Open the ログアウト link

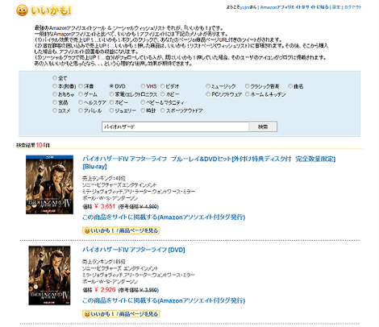pos(352,7)
